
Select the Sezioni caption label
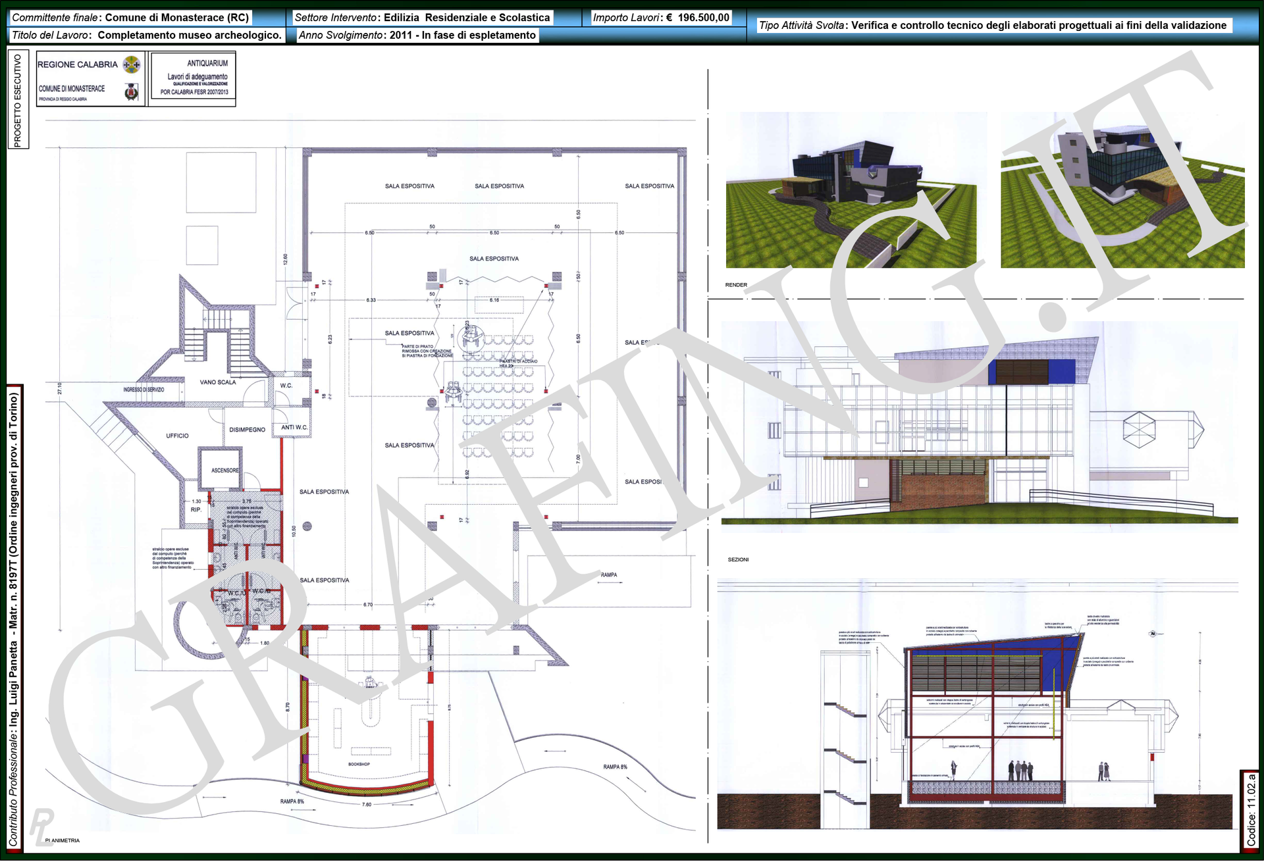[x=738, y=560]
